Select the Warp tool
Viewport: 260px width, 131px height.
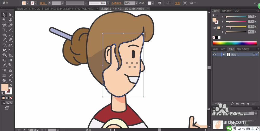pos(4,50)
